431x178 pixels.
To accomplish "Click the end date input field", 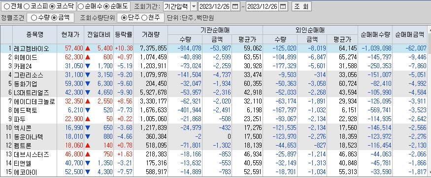I will 262,6.
